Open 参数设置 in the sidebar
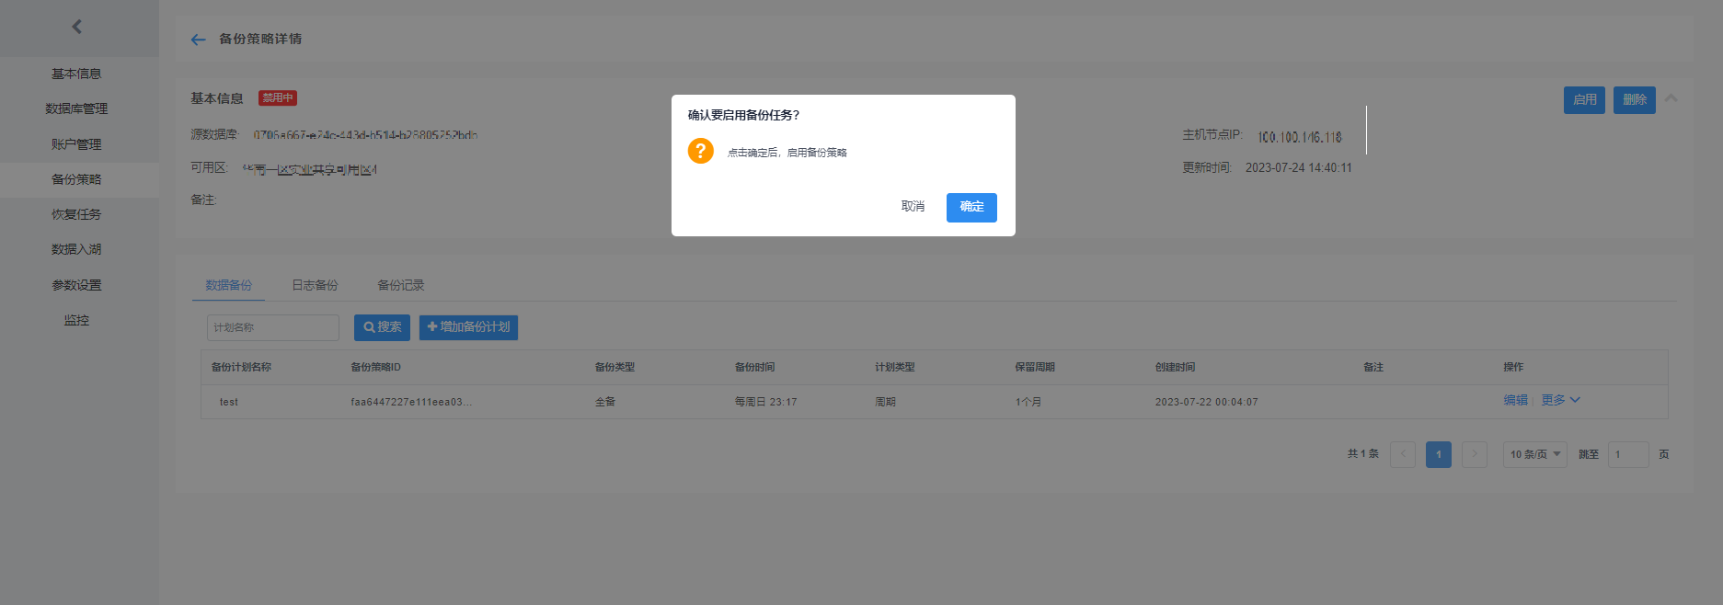1723x605 pixels. coord(77,285)
